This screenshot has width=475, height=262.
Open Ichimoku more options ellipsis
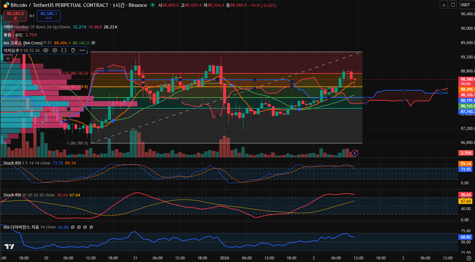pyautogui.click(x=82, y=50)
